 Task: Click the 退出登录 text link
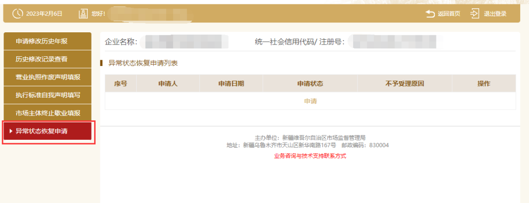pyautogui.click(x=495, y=14)
